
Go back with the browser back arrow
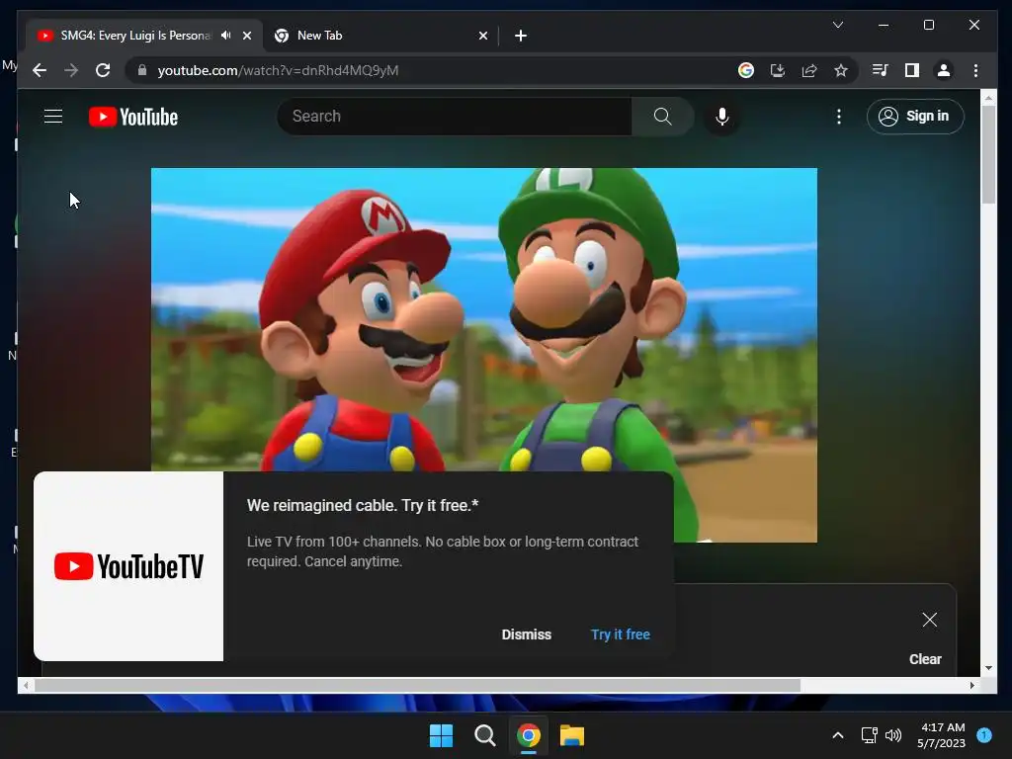point(40,70)
